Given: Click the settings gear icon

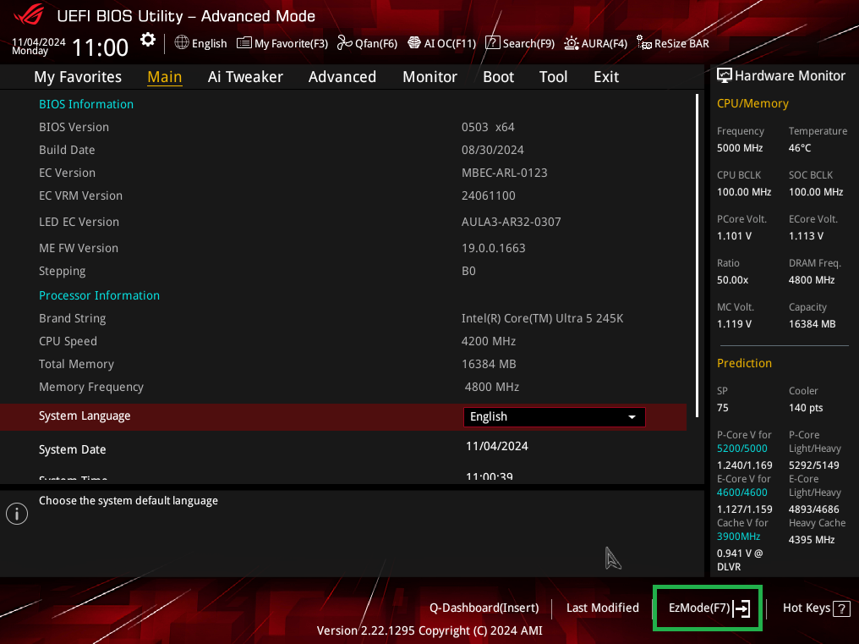Looking at the screenshot, I should [x=148, y=41].
